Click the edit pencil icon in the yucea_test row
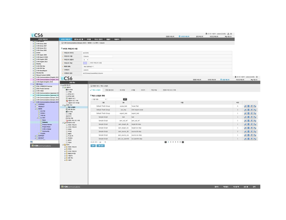 (x=245, y=106)
